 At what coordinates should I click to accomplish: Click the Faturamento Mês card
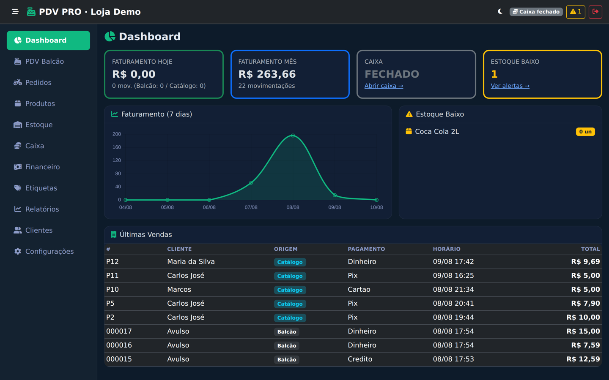tap(290, 74)
